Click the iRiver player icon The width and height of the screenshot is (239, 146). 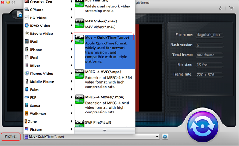tap(27, 65)
